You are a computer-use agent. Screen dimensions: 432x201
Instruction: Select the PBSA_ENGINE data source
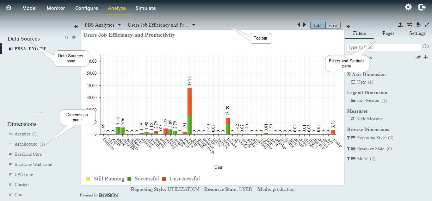[30, 49]
